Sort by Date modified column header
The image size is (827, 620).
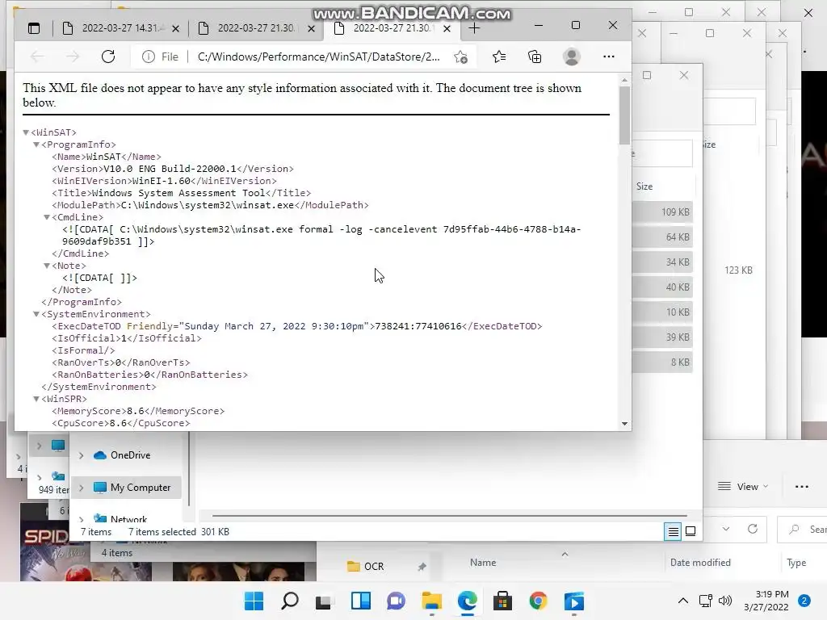point(700,563)
